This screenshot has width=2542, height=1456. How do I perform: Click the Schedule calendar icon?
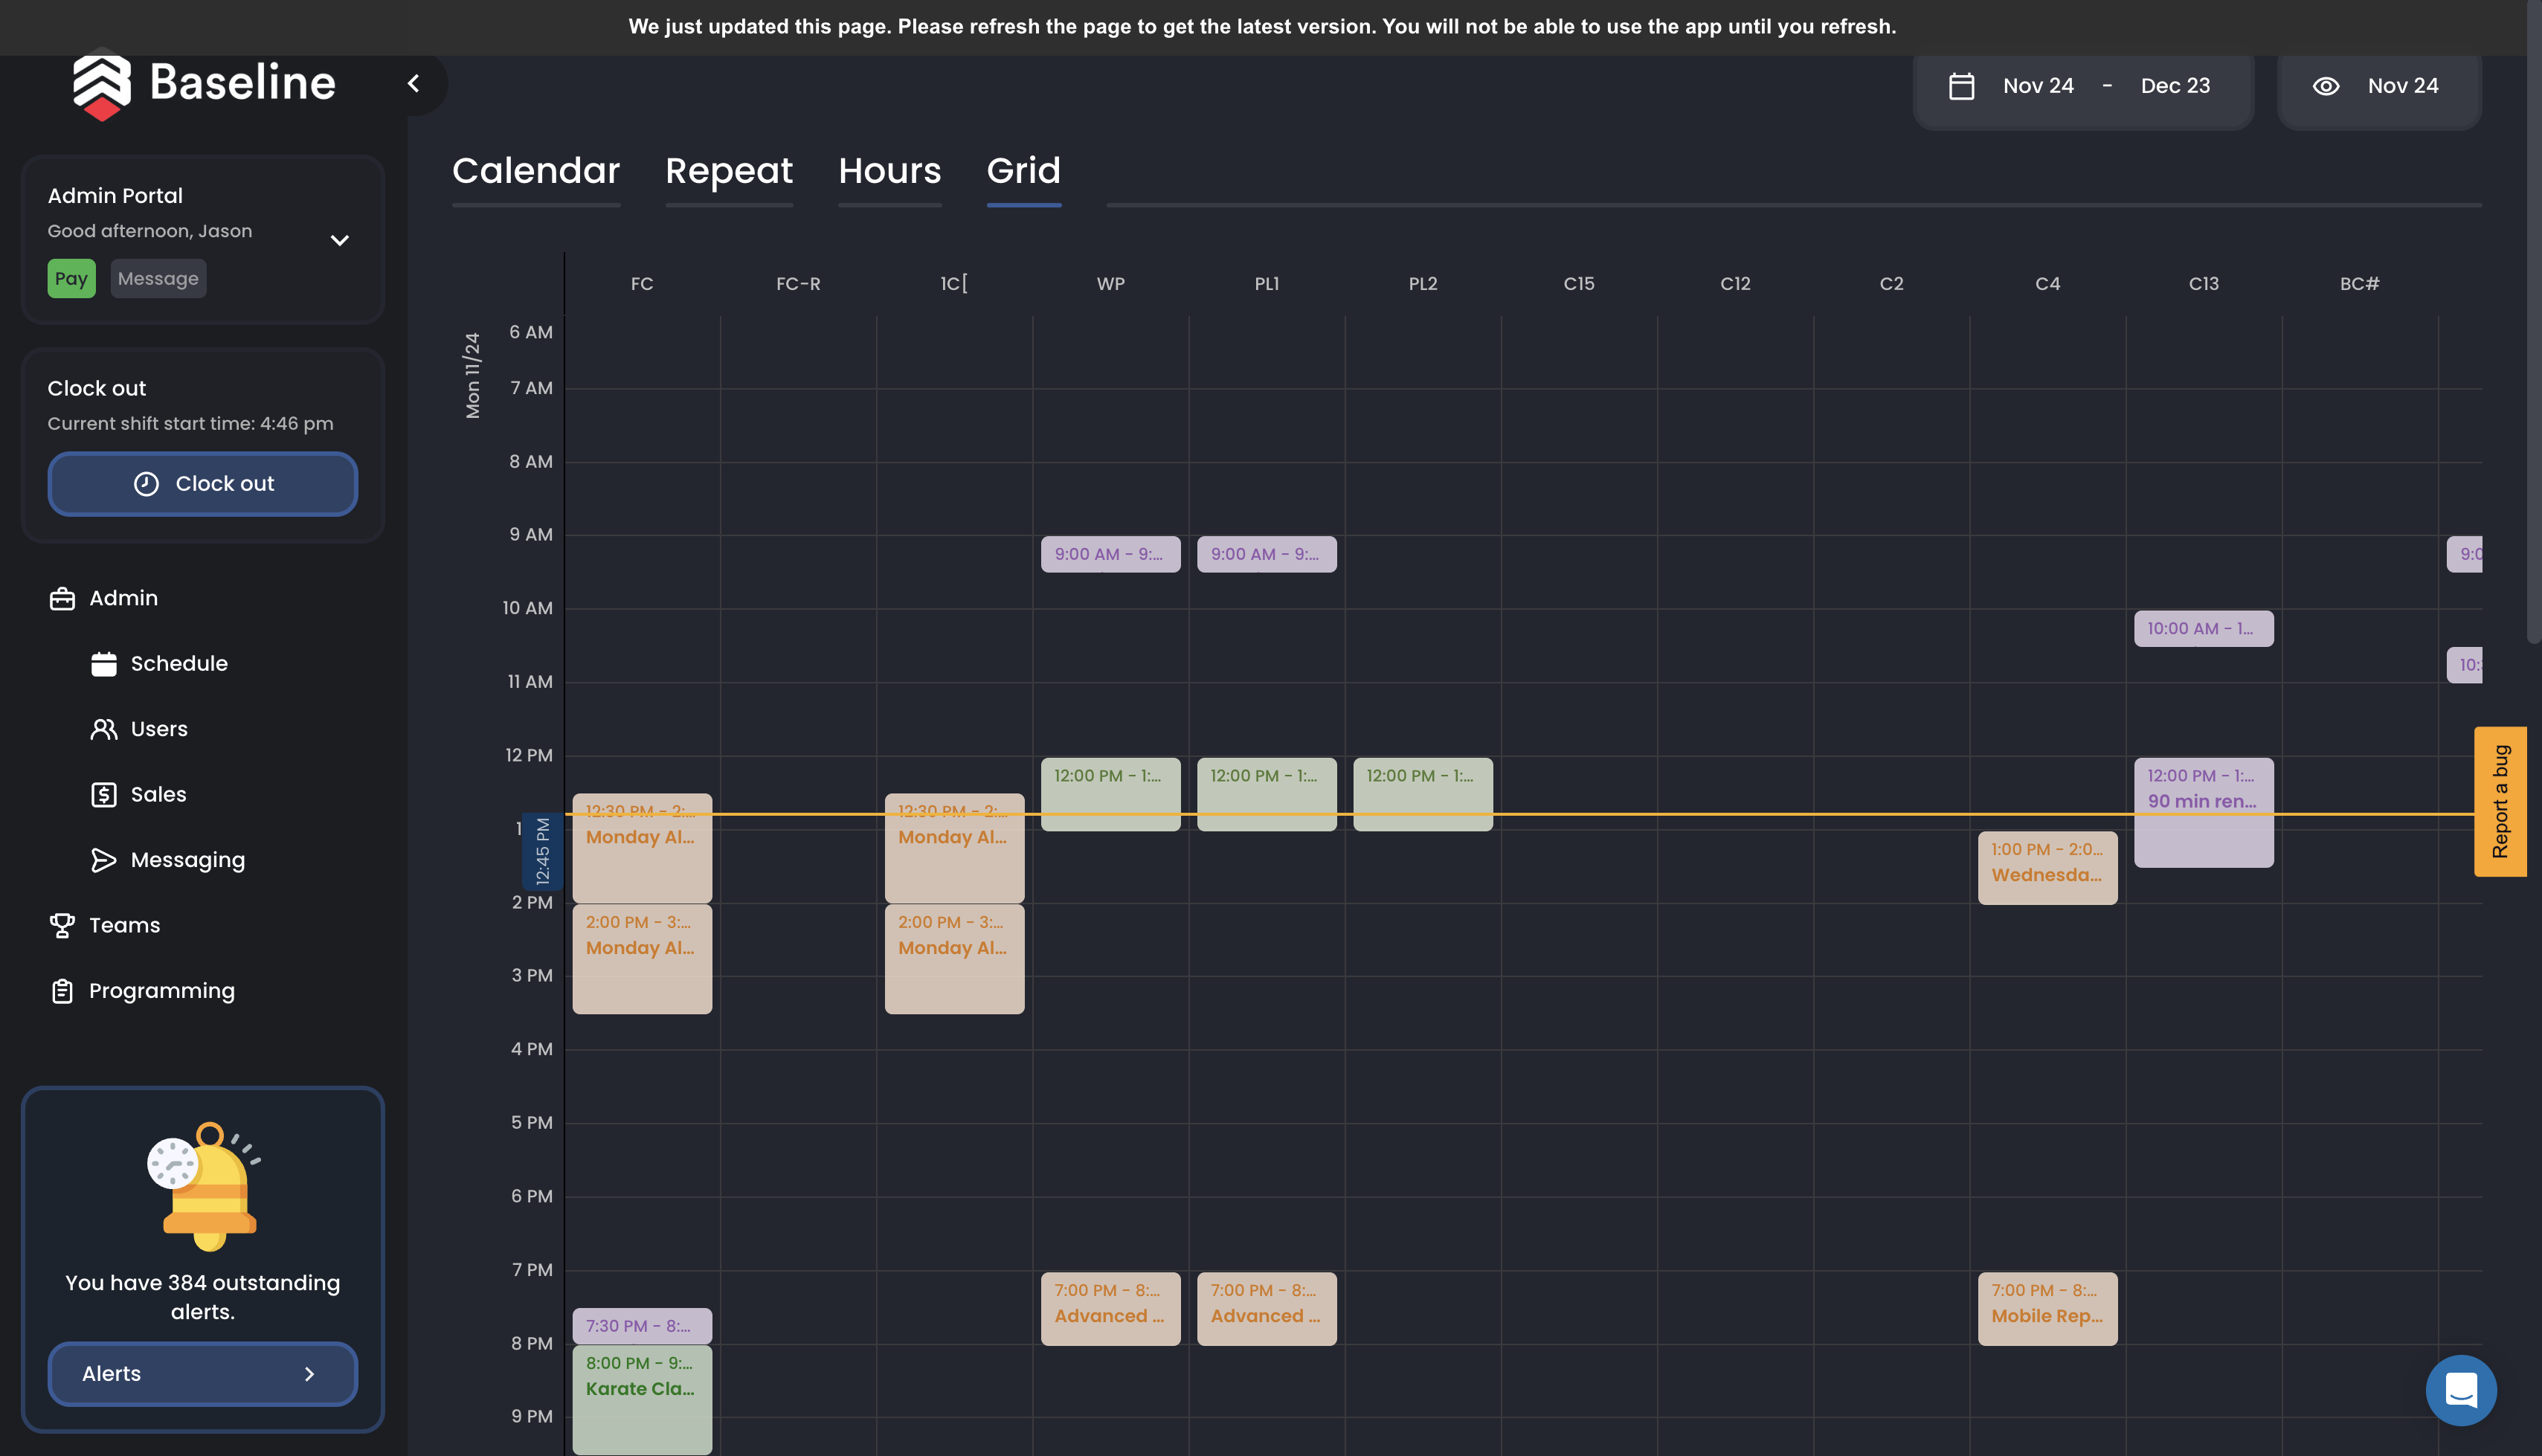(104, 664)
